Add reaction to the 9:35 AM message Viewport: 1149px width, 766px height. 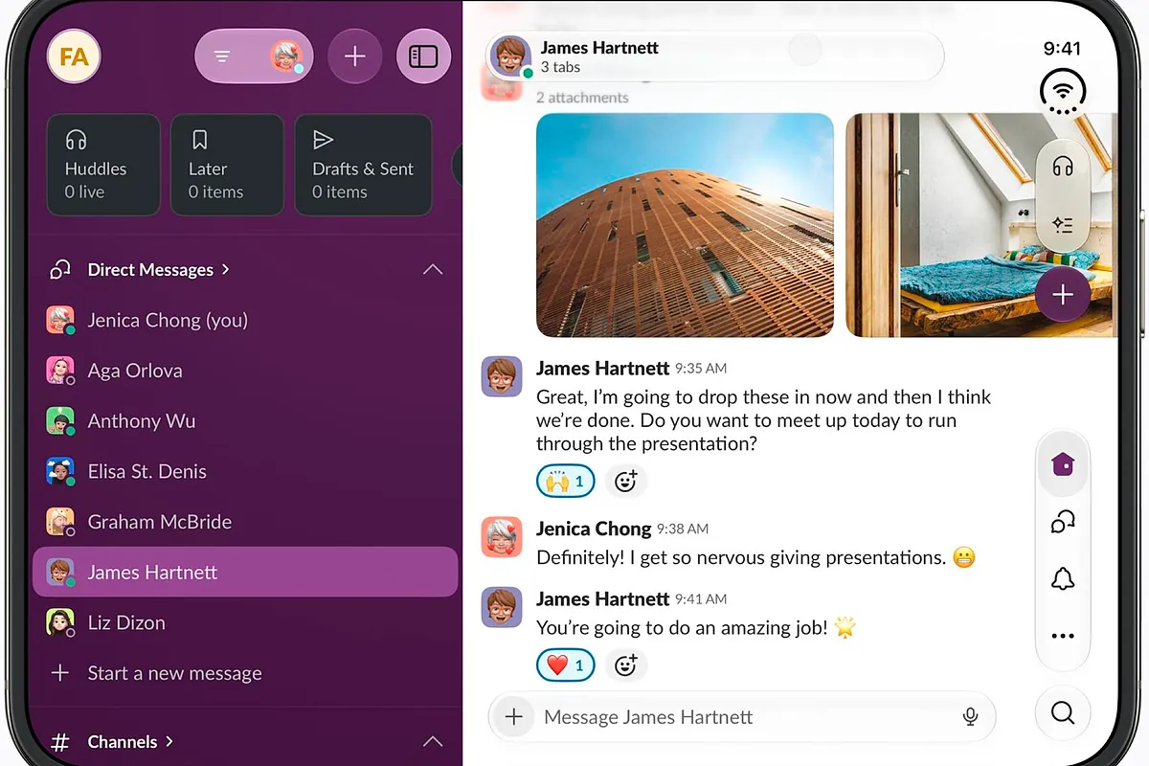(x=626, y=481)
